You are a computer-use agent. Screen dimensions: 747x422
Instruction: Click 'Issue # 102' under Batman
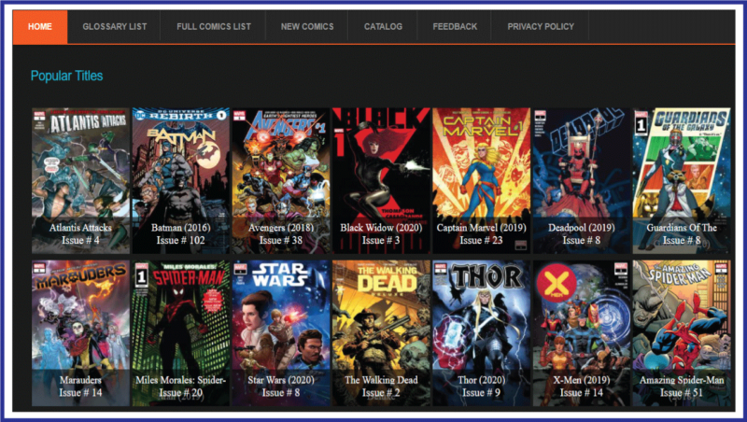(180, 240)
